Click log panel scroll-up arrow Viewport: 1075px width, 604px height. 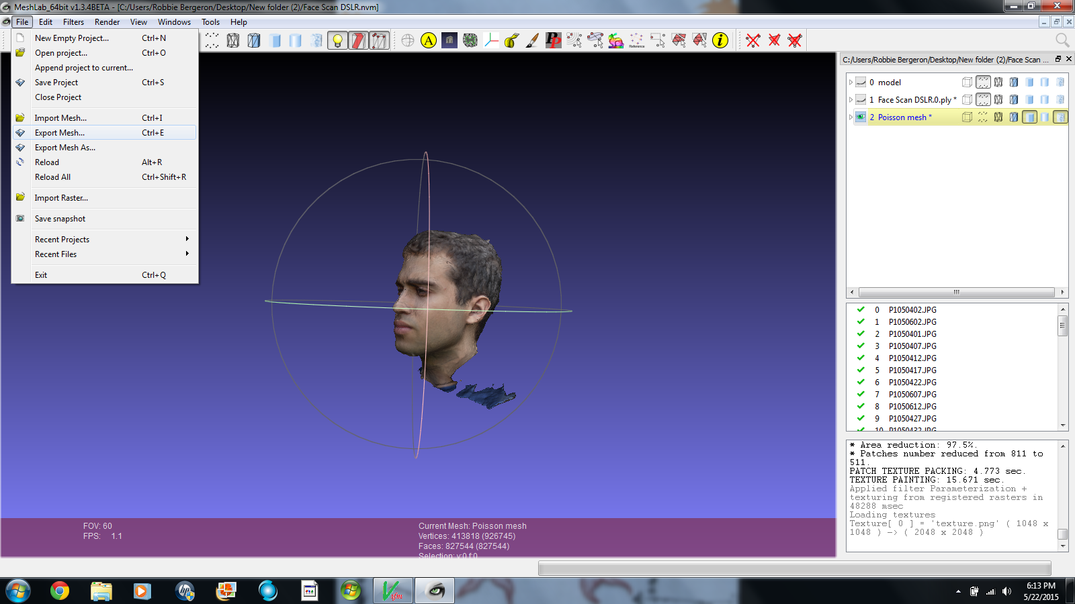point(1063,446)
